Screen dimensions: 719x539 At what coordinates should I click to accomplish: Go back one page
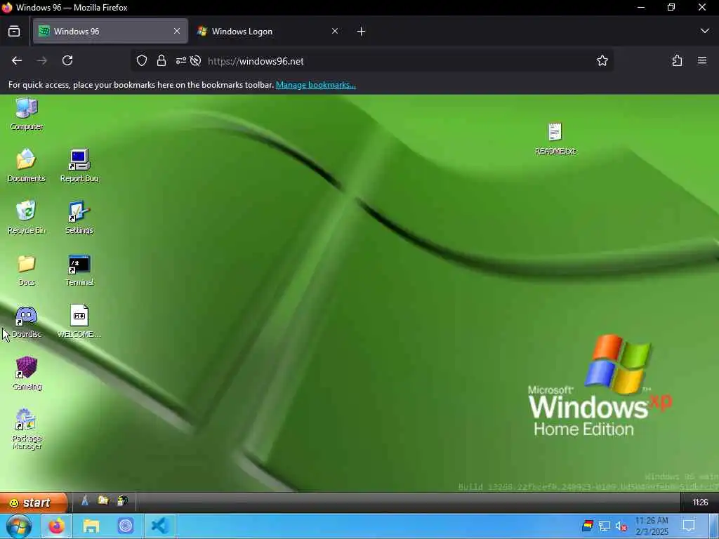[17, 60]
